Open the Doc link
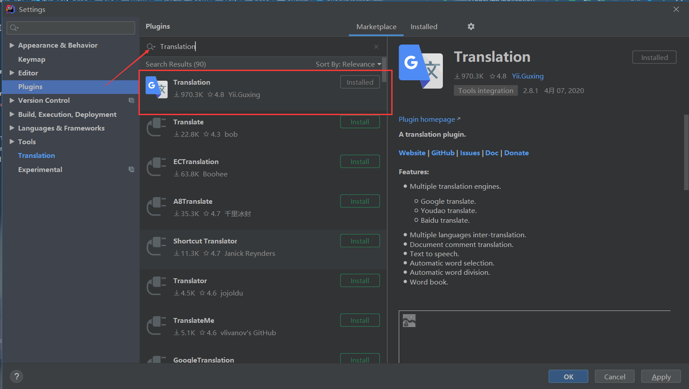This screenshot has height=389, width=689. click(x=492, y=153)
